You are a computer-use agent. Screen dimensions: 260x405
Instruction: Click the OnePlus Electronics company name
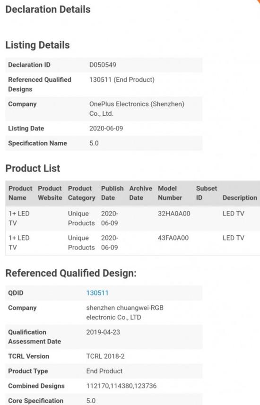[137, 109]
